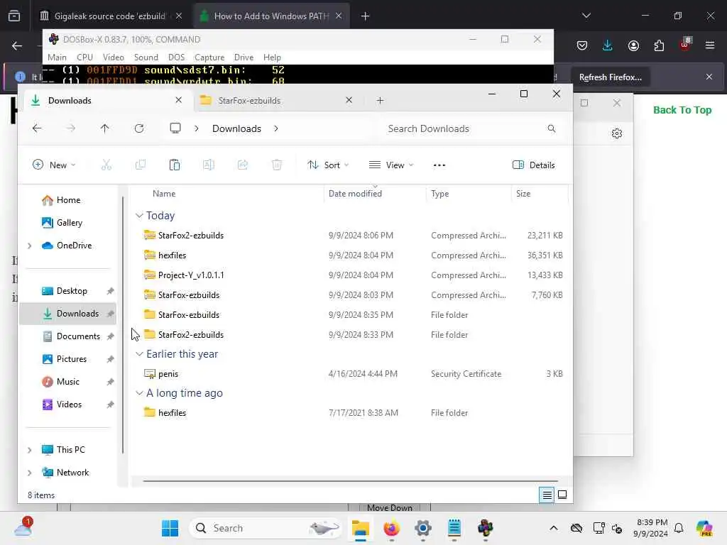
Task: Click the Back To Top link
Action: pos(682,110)
